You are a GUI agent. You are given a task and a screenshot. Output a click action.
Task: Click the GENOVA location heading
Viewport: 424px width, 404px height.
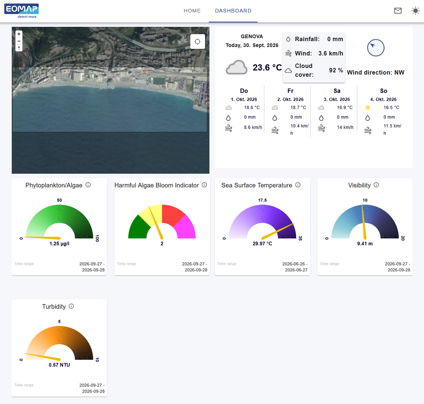pyautogui.click(x=252, y=36)
